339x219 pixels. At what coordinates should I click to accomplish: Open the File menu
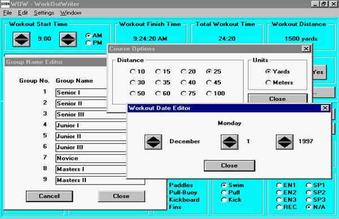click(x=7, y=13)
